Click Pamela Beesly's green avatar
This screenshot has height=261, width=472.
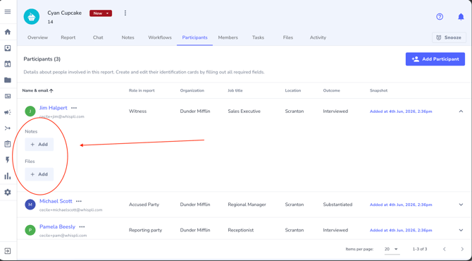coord(30,230)
